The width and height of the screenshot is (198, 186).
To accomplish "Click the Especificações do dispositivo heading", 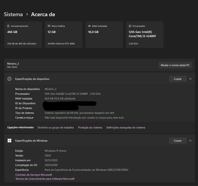I will [x=32, y=79].
